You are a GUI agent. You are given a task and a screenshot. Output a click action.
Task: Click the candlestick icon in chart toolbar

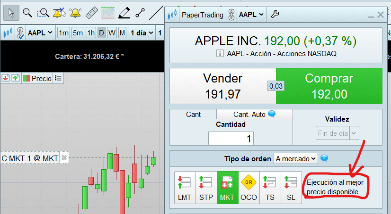point(8,33)
